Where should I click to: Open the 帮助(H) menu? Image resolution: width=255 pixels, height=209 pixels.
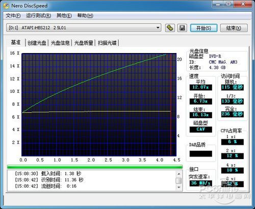[x=85, y=16]
